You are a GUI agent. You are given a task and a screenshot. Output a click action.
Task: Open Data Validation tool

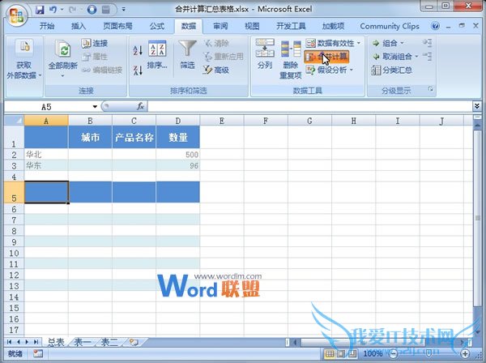pyautogui.click(x=330, y=43)
